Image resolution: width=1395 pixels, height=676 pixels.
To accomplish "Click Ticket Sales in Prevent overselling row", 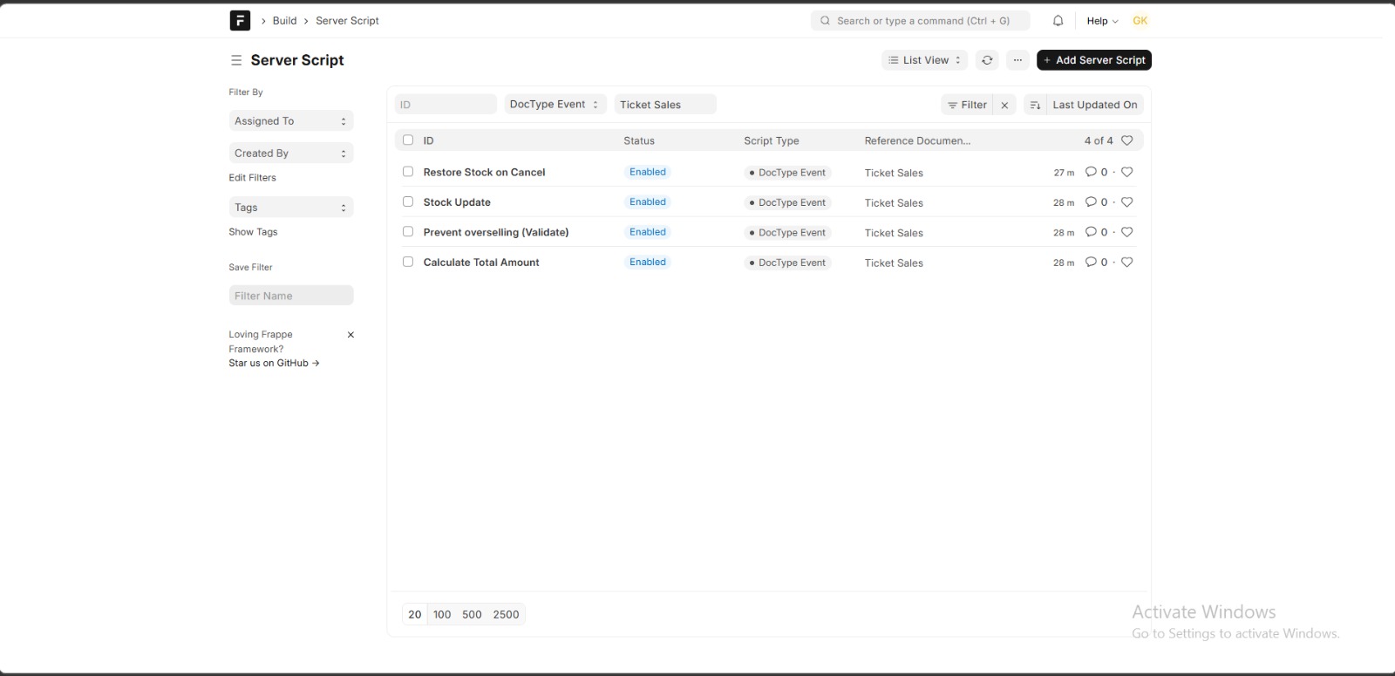I will tap(894, 233).
